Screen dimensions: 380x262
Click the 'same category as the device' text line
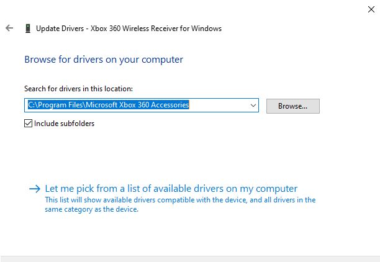tap(92, 209)
